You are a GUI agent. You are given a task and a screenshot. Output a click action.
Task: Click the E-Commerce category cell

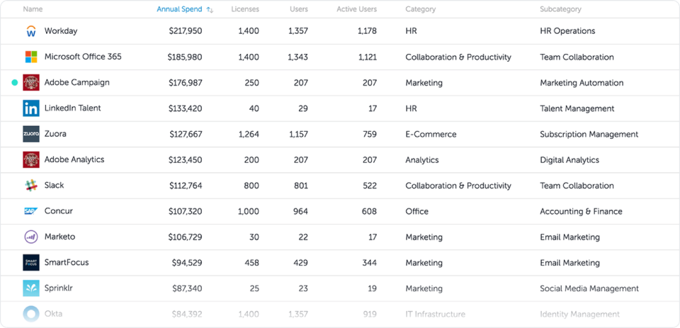(x=431, y=134)
